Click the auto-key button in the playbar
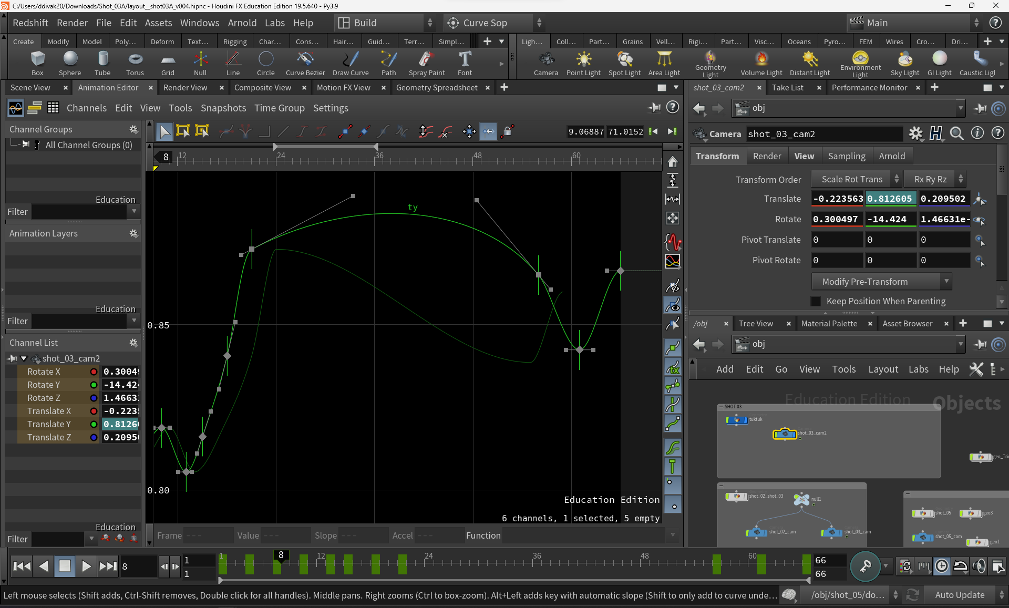1009x608 pixels. tap(865, 566)
